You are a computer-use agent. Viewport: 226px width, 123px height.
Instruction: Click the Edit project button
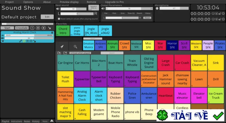click(47, 17)
